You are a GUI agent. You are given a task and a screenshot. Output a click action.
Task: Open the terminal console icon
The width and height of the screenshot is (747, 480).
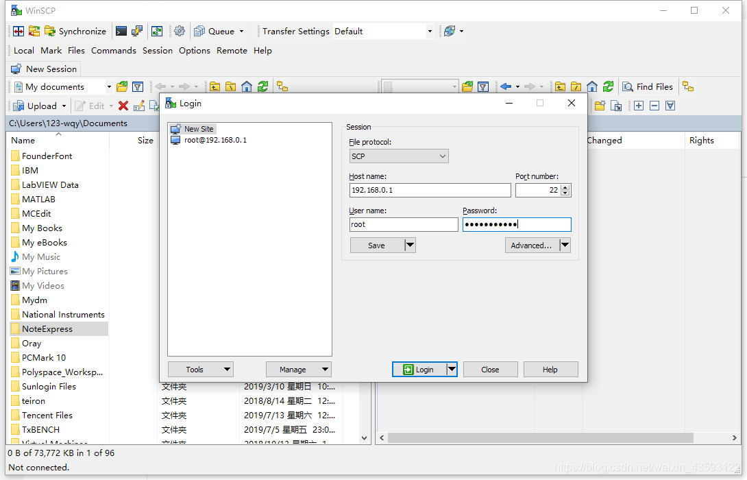121,32
